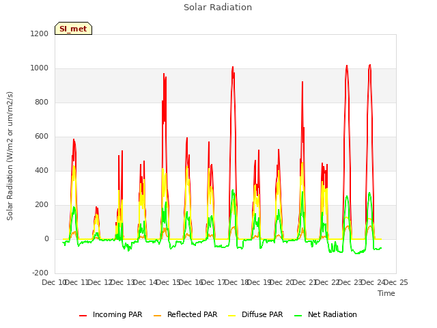The width and height of the screenshot is (437, 328).
Task: Click the 0 y-axis tick label
Action: coord(46,238)
